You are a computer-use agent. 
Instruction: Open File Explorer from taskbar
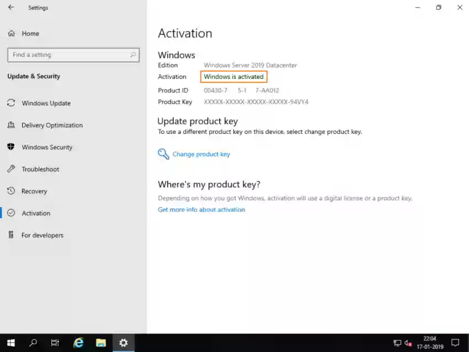pos(101,343)
